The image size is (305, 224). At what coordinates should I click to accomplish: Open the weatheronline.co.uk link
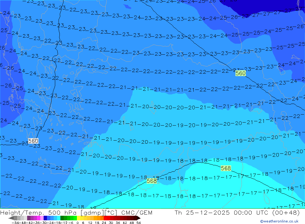pos(279,221)
